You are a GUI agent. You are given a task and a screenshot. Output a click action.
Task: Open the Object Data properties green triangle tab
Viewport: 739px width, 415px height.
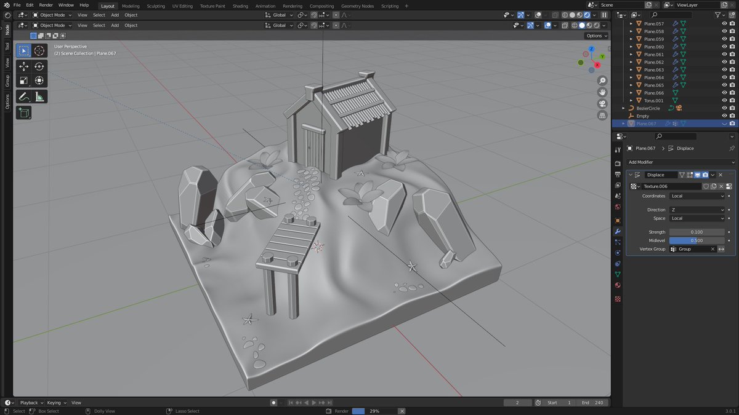[618, 274]
